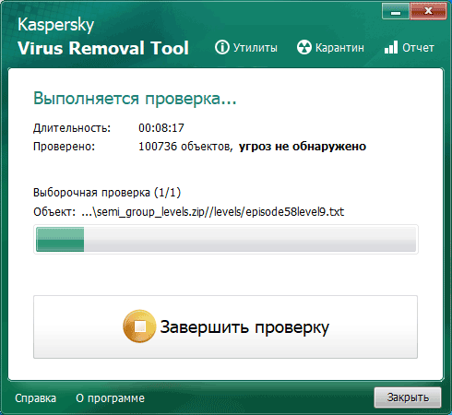Click the Карантин radiation symbol icon

(x=304, y=47)
